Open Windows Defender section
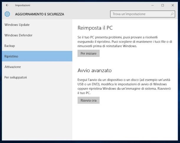Viewport: 180px width, 143px height. tap(37, 35)
